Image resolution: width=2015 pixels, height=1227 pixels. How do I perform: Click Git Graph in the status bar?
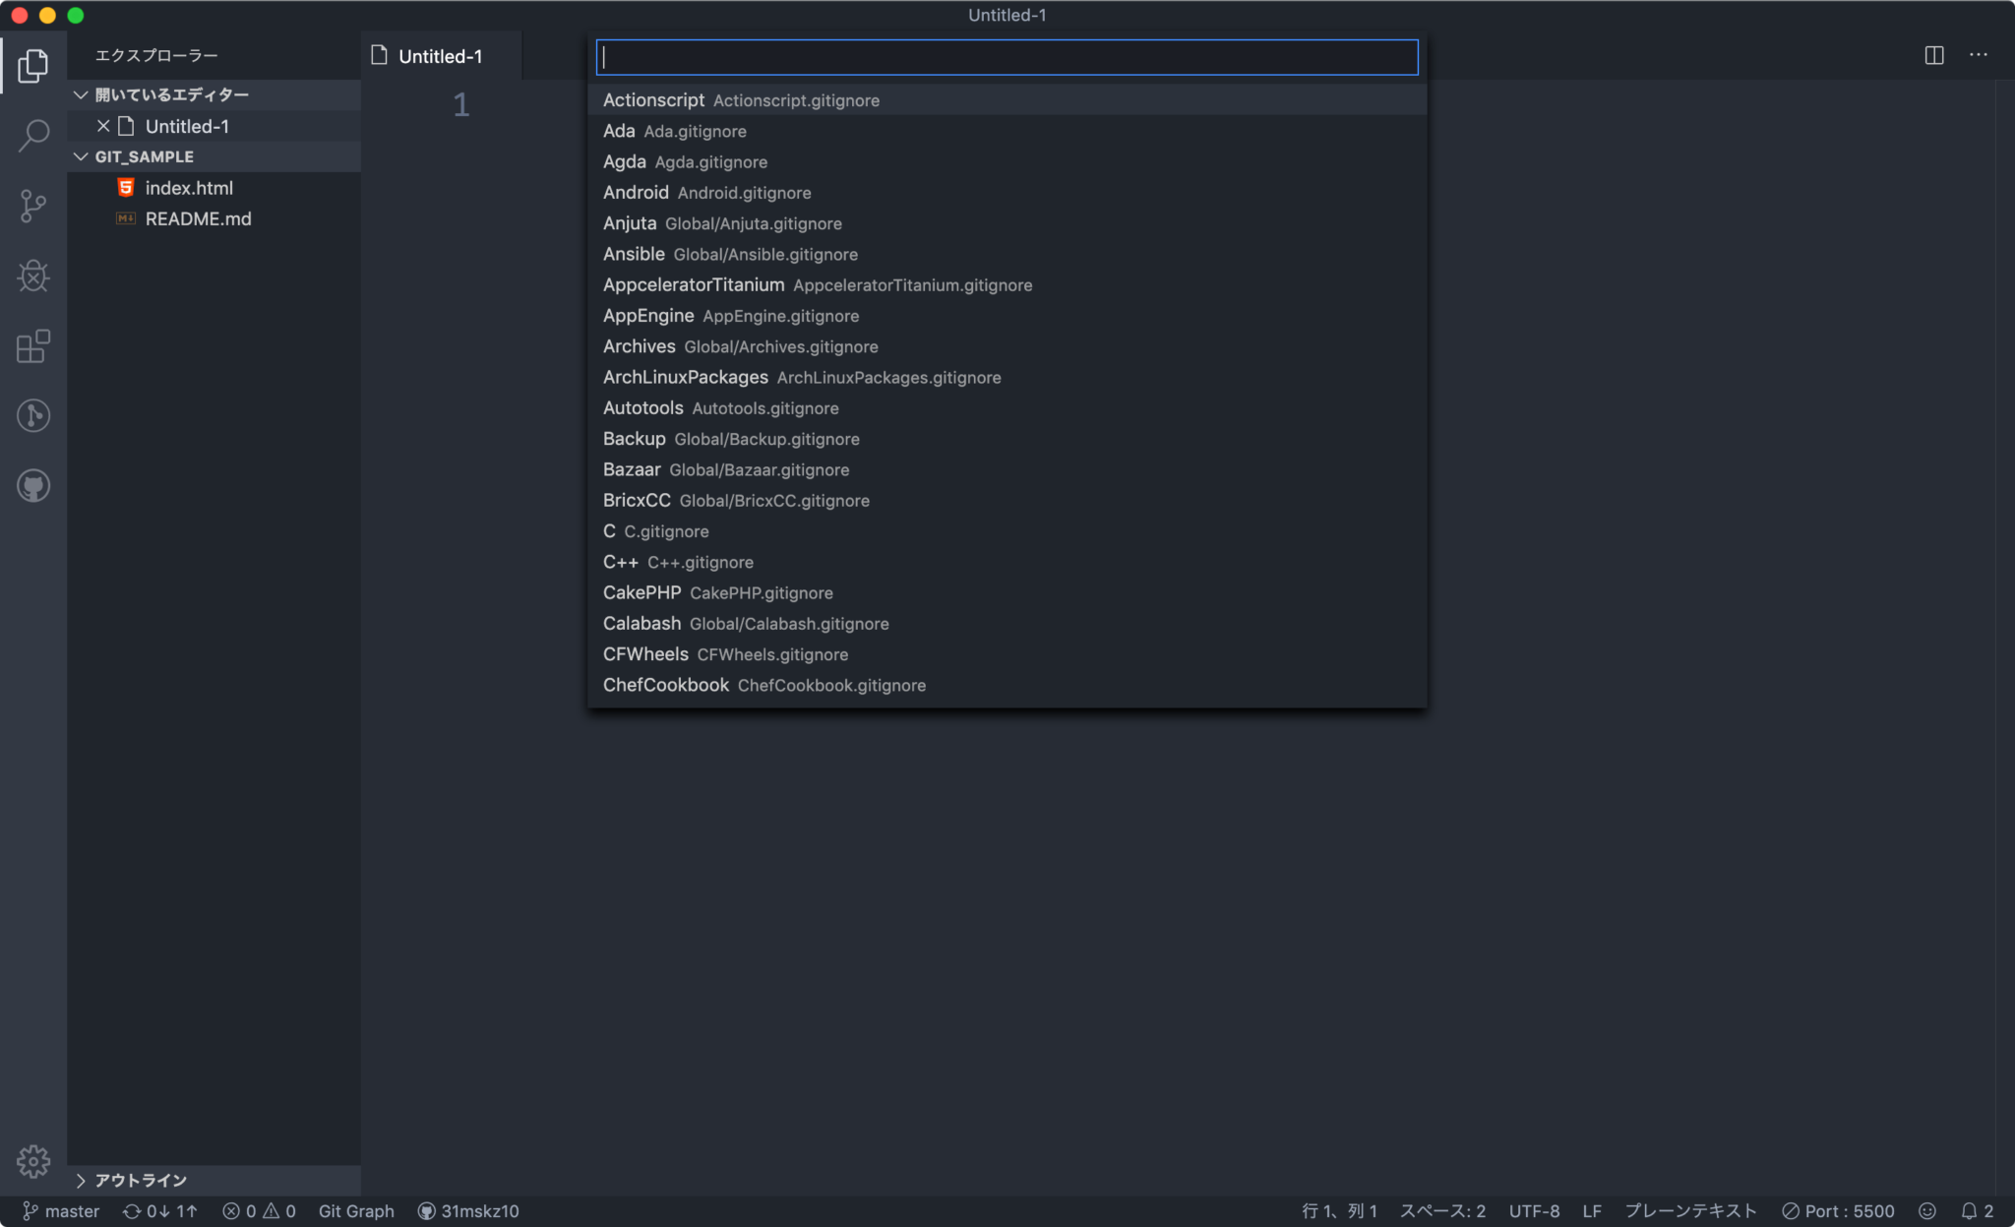click(356, 1211)
